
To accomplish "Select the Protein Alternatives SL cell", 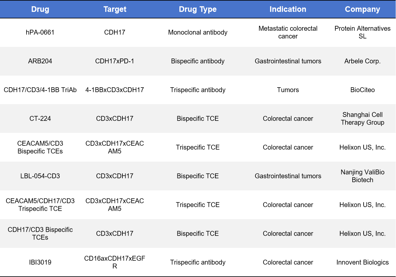I will 362,32.
